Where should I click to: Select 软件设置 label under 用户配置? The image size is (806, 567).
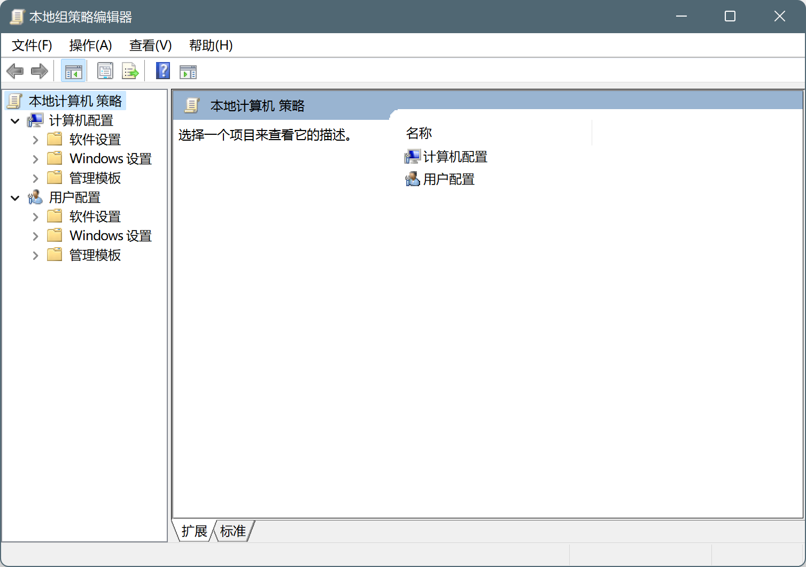tap(95, 217)
